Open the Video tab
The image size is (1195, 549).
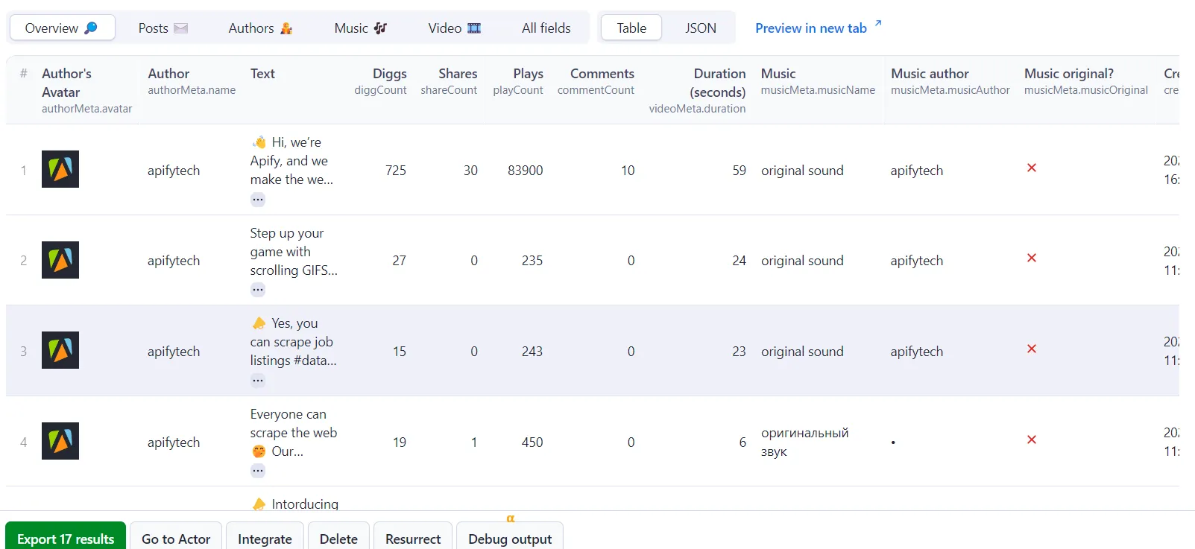point(454,28)
